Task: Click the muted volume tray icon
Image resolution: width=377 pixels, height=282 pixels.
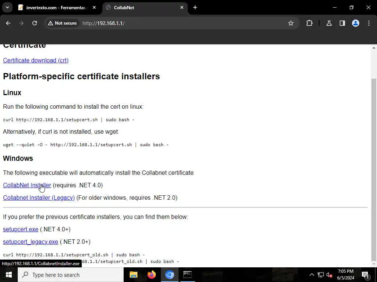Action: click(330, 275)
